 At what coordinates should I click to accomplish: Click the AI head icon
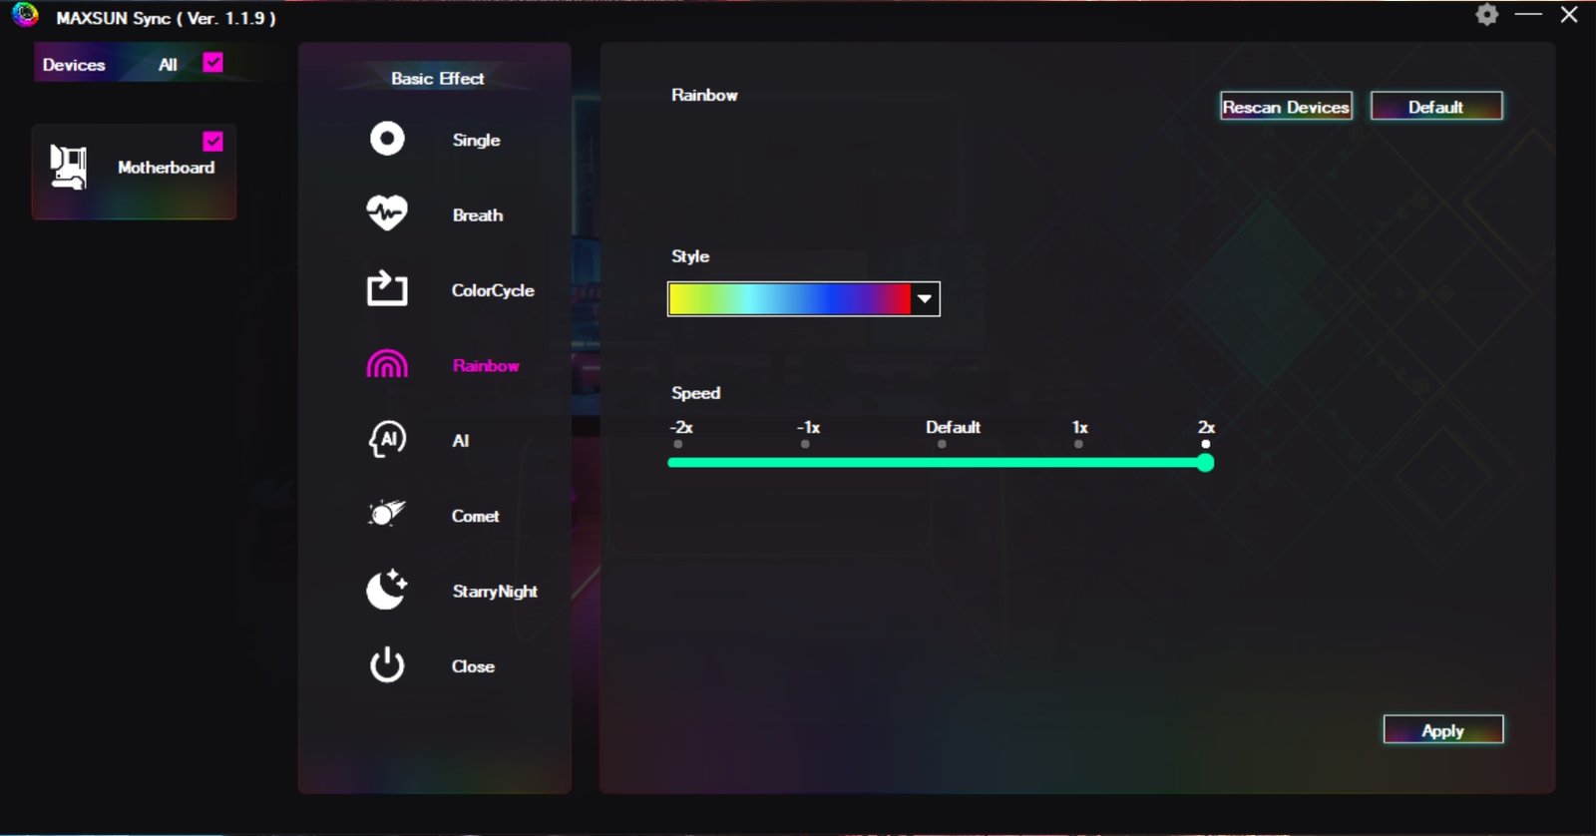387,439
